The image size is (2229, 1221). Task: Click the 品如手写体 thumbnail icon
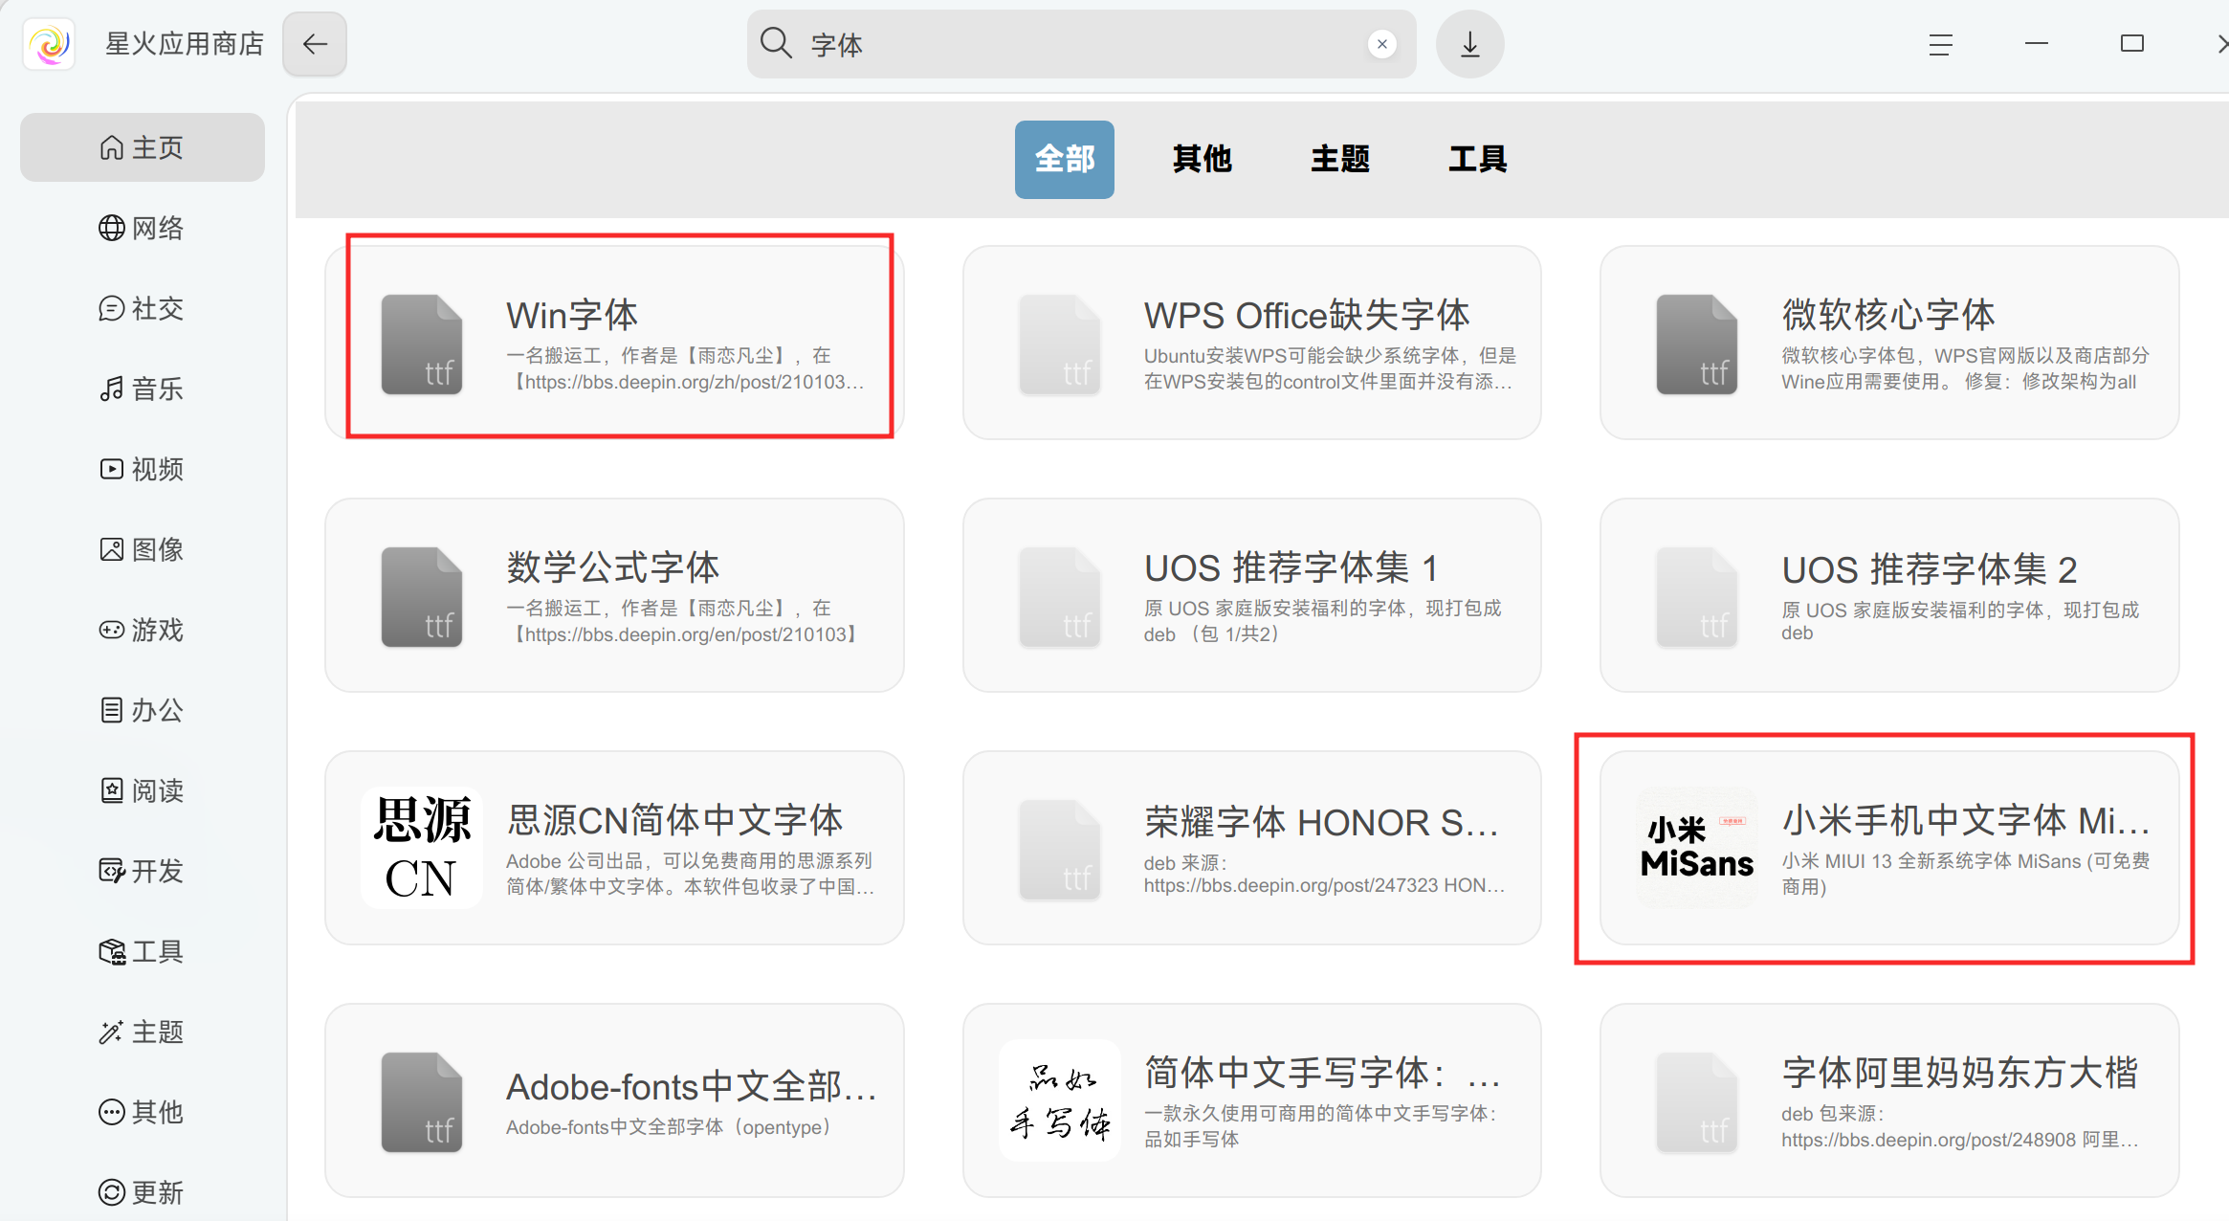[x=1060, y=1100]
